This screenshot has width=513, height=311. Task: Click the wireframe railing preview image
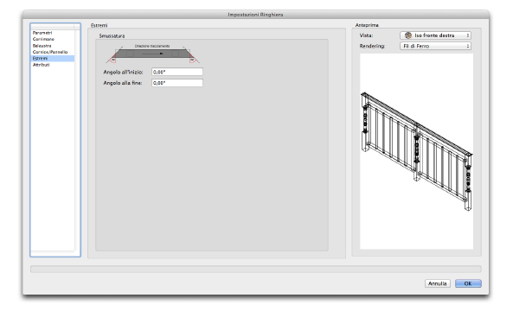coord(416,151)
